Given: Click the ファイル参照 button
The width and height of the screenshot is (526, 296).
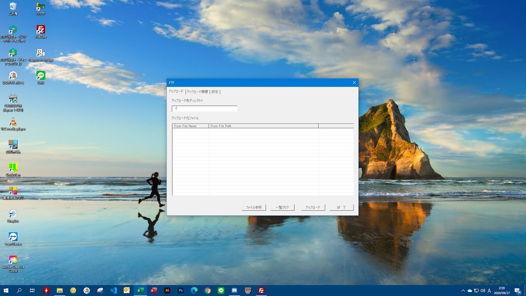Looking at the screenshot, I should click(254, 207).
